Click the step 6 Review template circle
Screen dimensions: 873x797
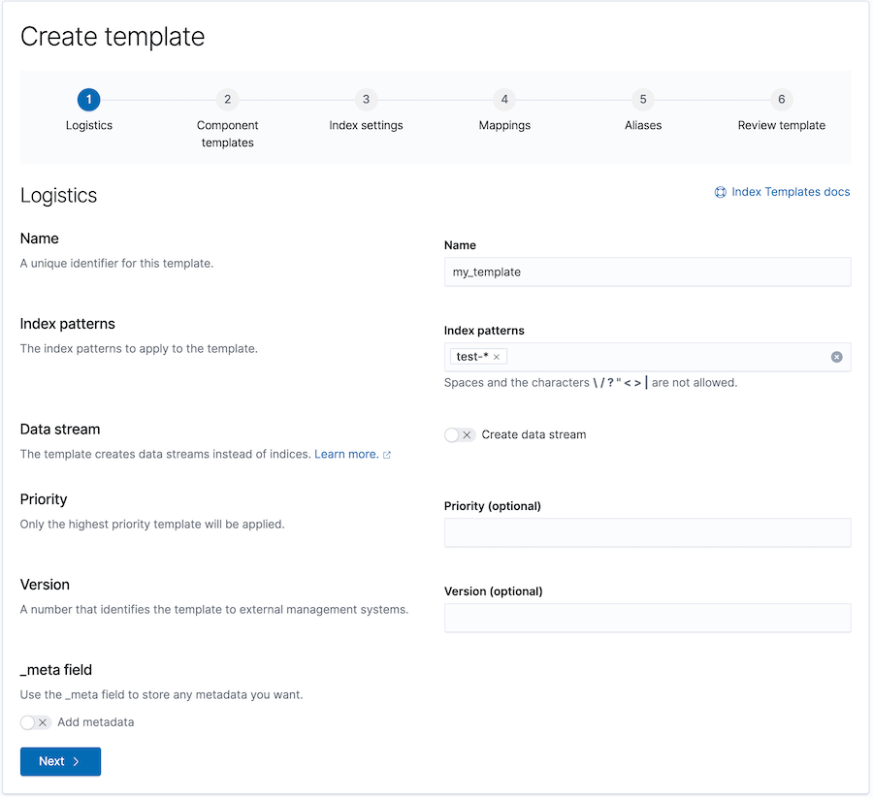(x=781, y=100)
